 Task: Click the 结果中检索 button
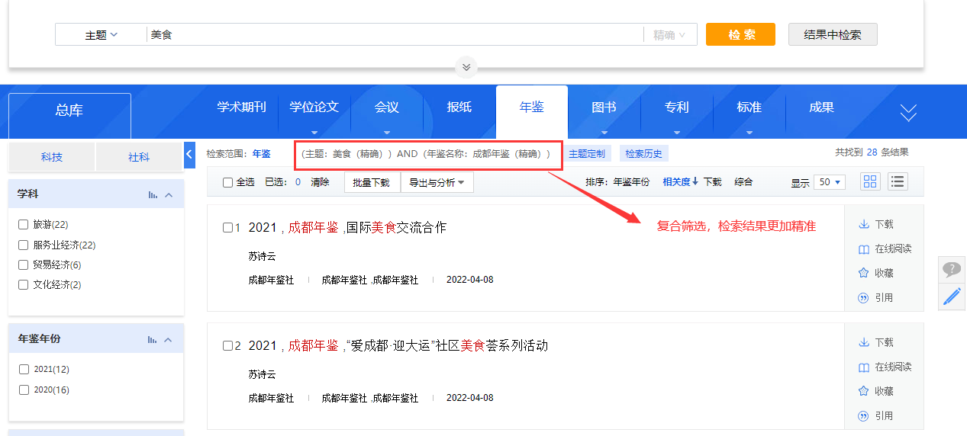tap(833, 34)
